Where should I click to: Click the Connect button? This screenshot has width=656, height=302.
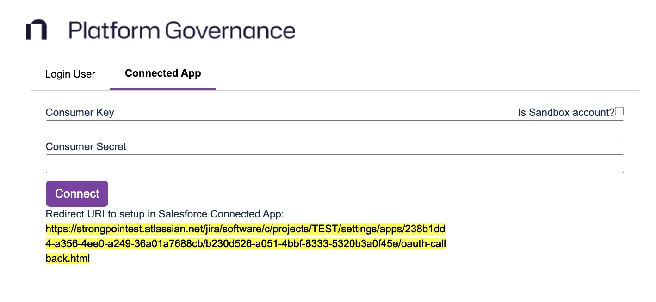[x=77, y=193]
